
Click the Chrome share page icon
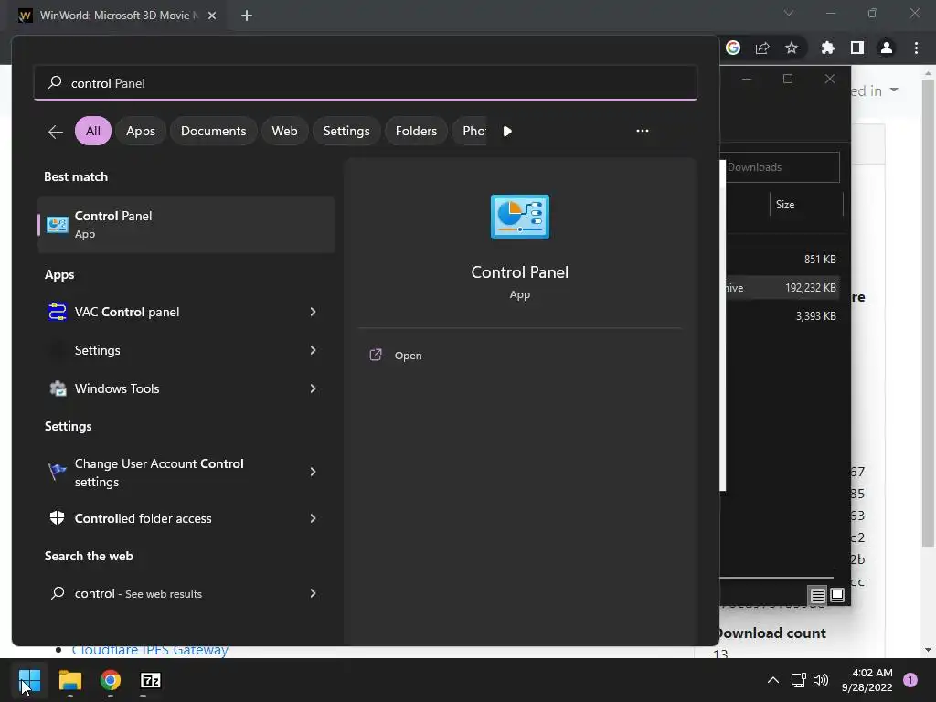pyautogui.click(x=761, y=48)
